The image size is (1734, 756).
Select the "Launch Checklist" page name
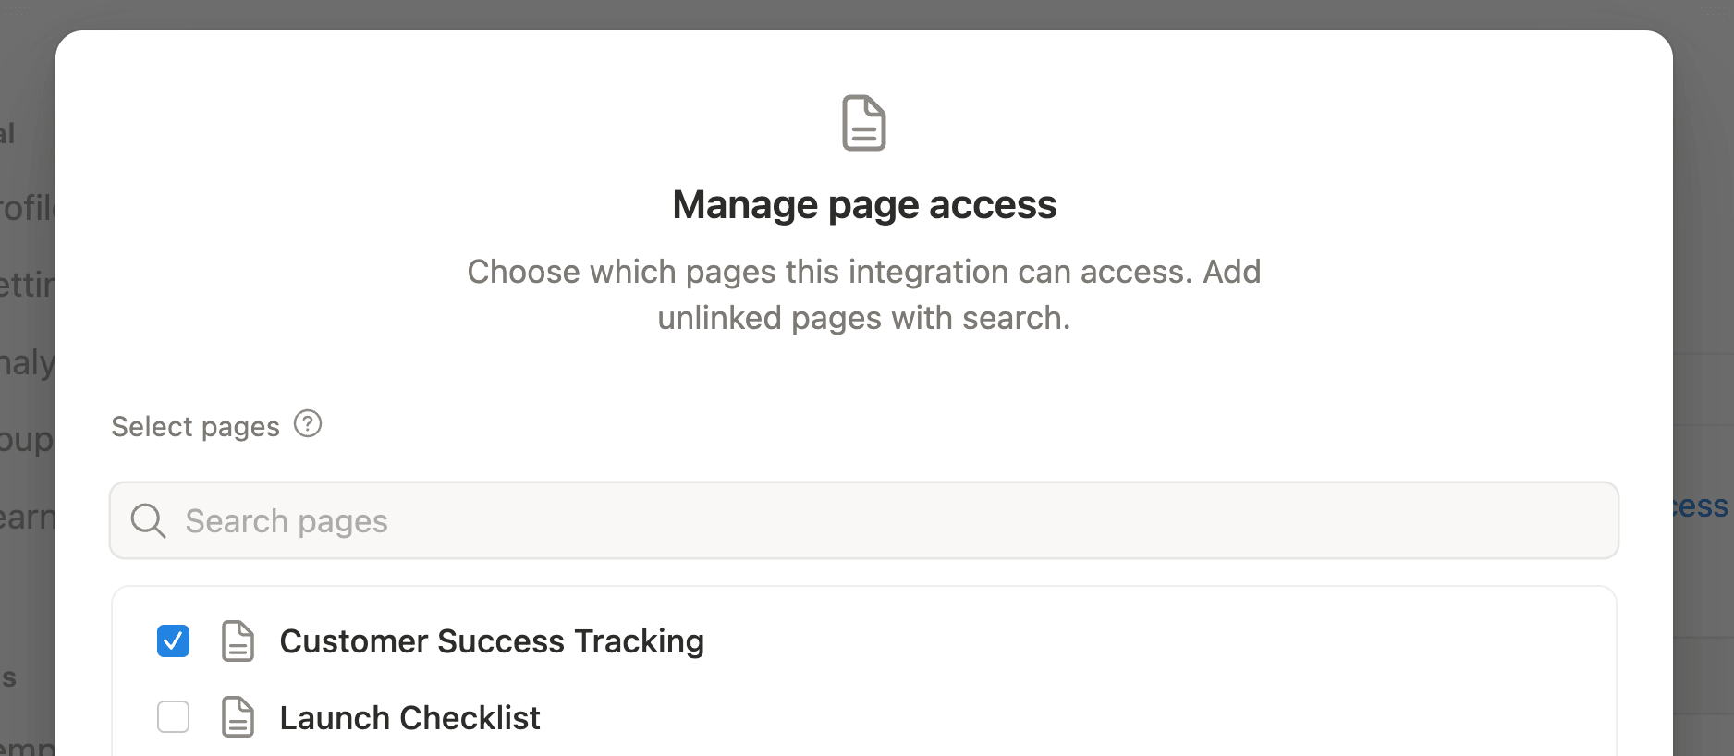(410, 717)
